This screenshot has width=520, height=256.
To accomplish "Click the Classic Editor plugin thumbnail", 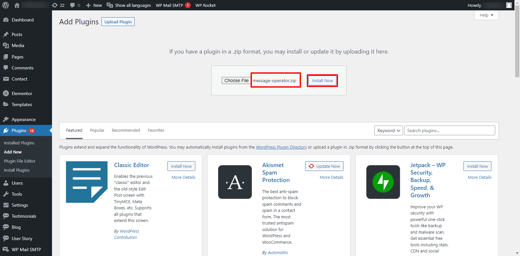I will click(x=87, y=182).
